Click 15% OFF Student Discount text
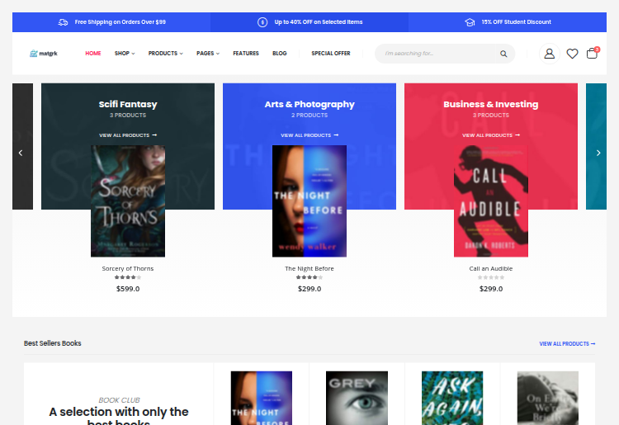The image size is (619, 425). point(517,22)
